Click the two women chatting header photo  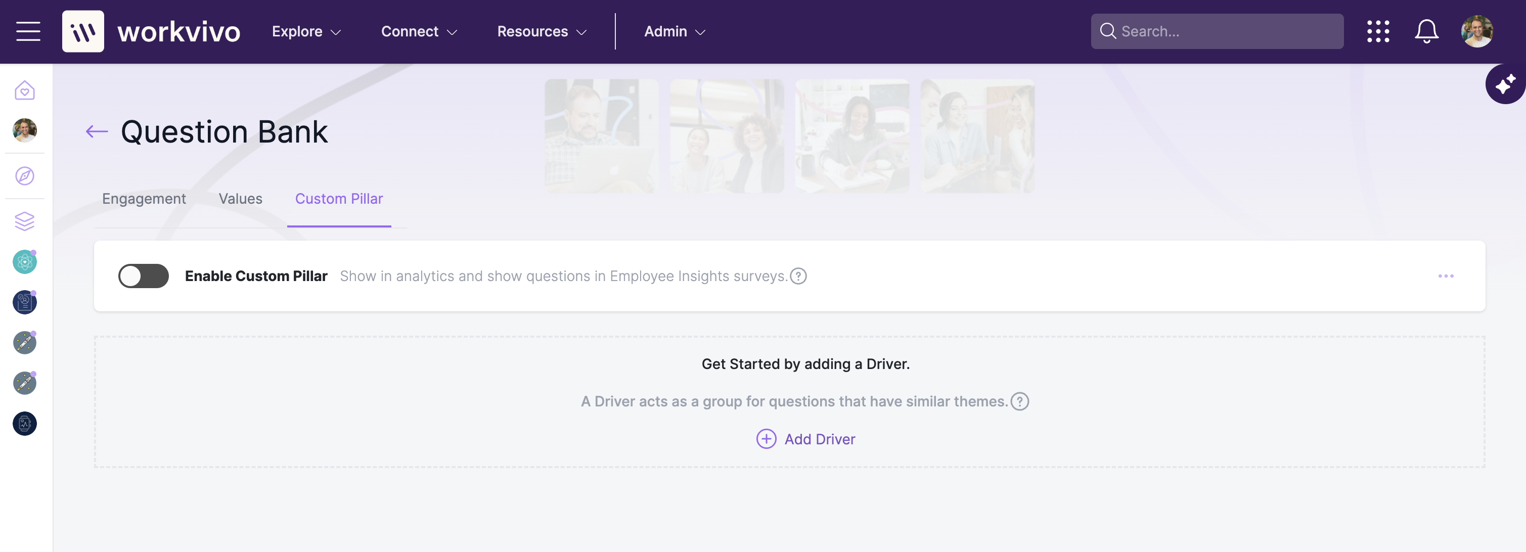coord(977,136)
